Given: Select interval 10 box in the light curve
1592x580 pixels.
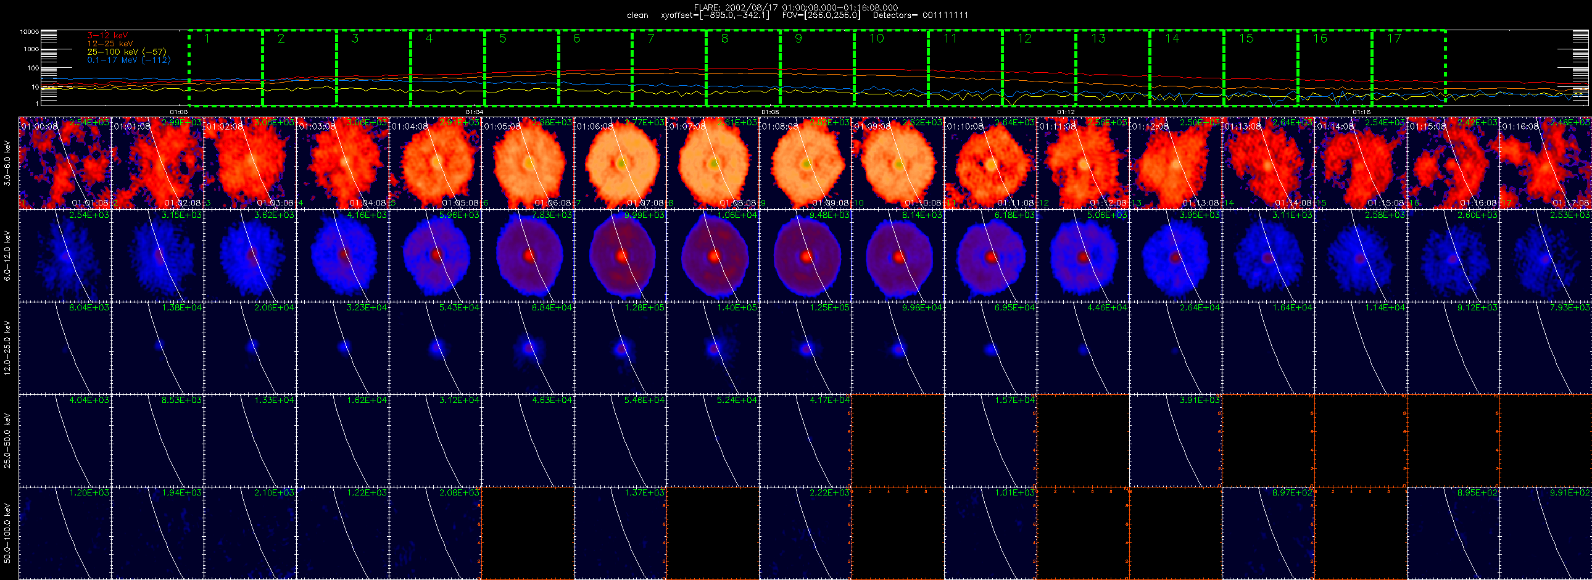Looking at the screenshot, I should coord(891,67).
